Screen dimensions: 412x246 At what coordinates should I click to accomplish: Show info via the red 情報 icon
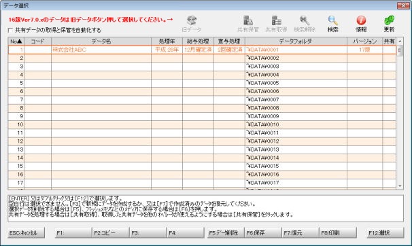[x=361, y=20]
